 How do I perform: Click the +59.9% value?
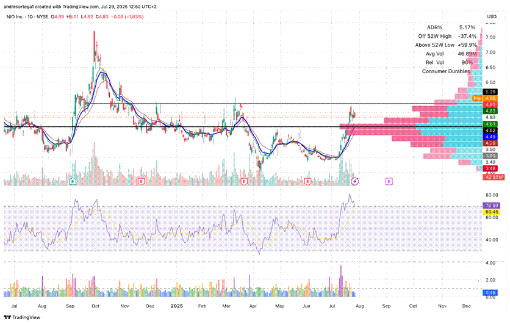(467, 45)
